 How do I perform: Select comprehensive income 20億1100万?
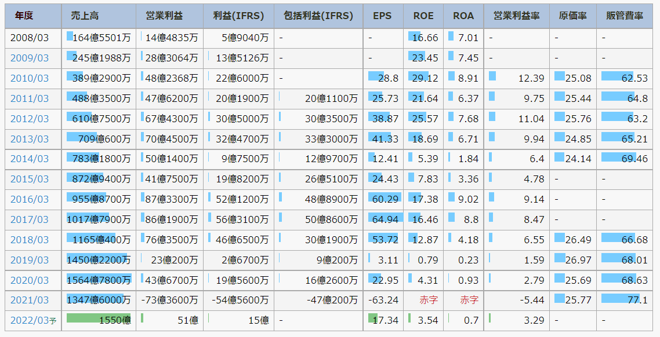coord(332,98)
